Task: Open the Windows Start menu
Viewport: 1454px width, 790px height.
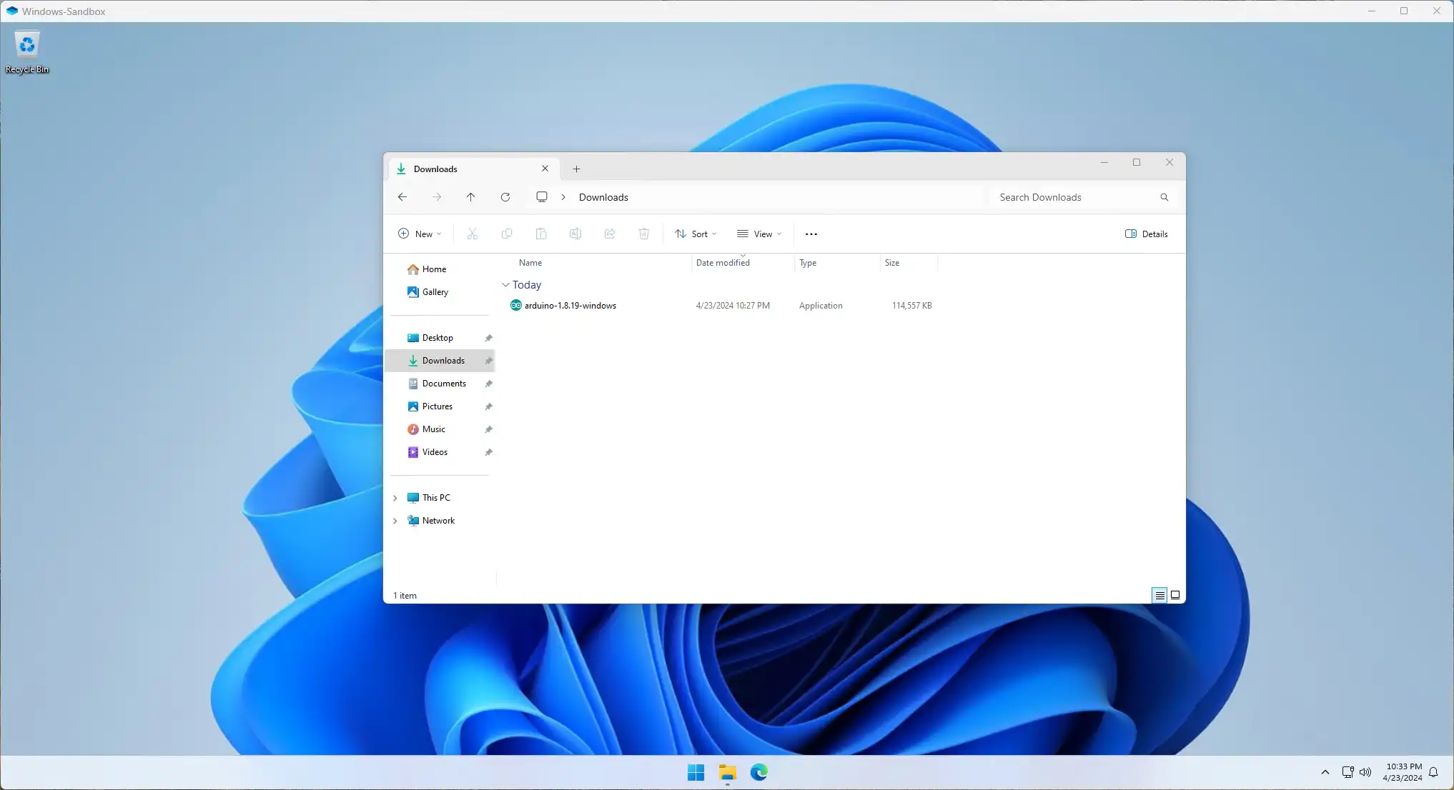Action: coord(696,772)
